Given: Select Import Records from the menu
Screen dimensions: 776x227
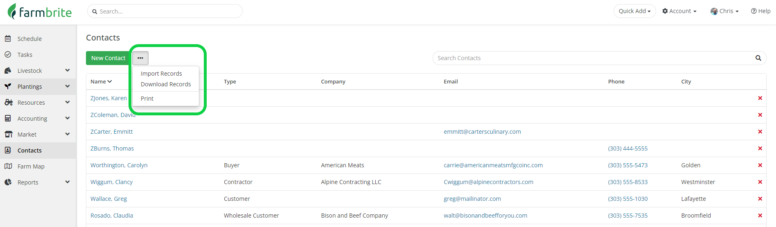Looking at the screenshot, I should 161,74.
